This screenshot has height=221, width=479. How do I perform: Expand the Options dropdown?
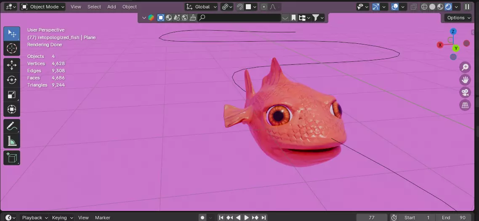click(x=459, y=18)
